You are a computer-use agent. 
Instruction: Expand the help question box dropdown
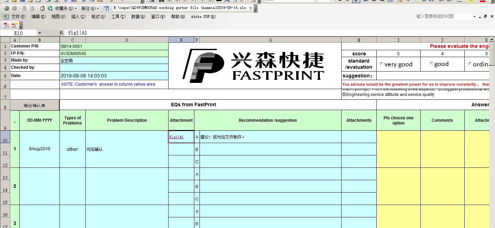pyautogui.click(x=474, y=17)
